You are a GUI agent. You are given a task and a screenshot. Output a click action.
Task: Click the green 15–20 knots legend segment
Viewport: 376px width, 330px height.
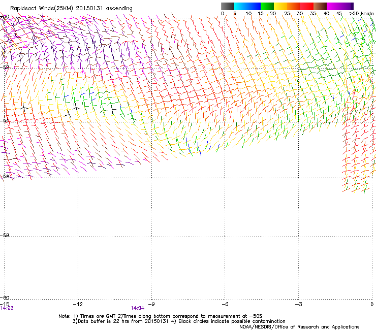pyautogui.click(x=267, y=6)
